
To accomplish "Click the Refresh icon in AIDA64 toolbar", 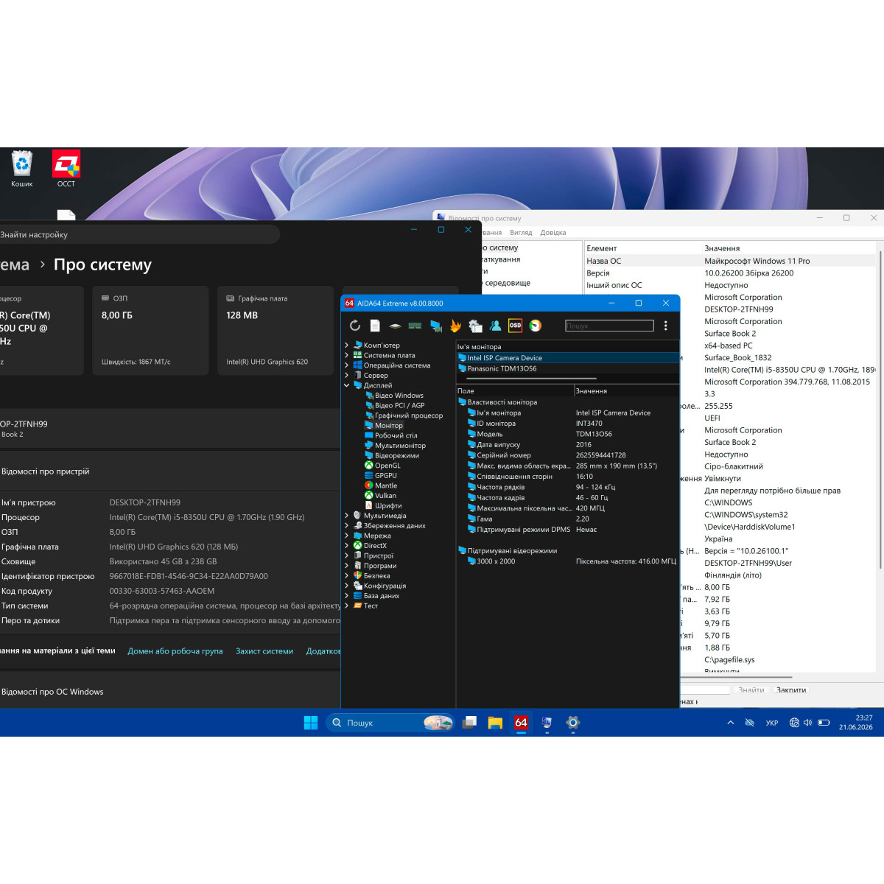I will point(355,326).
